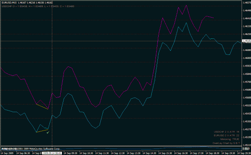Click the 14 Sep 19:30 time label
This screenshot has height=155, width=251.
pos(228,153)
